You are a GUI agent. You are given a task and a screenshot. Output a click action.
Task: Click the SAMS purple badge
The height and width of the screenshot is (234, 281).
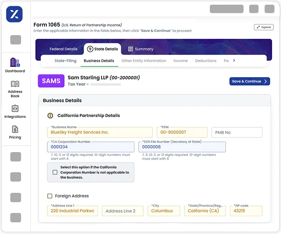click(51, 81)
